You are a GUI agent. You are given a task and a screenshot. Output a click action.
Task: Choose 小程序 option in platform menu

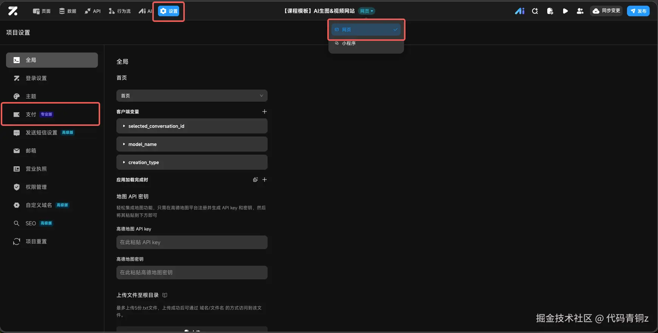(x=366, y=43)
